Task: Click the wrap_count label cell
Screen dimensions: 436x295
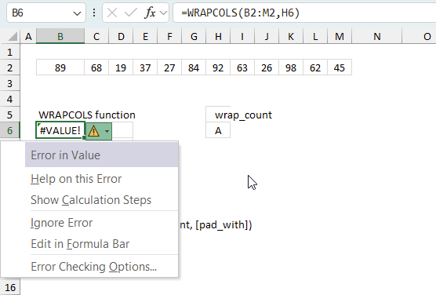Action: (243, 115)
